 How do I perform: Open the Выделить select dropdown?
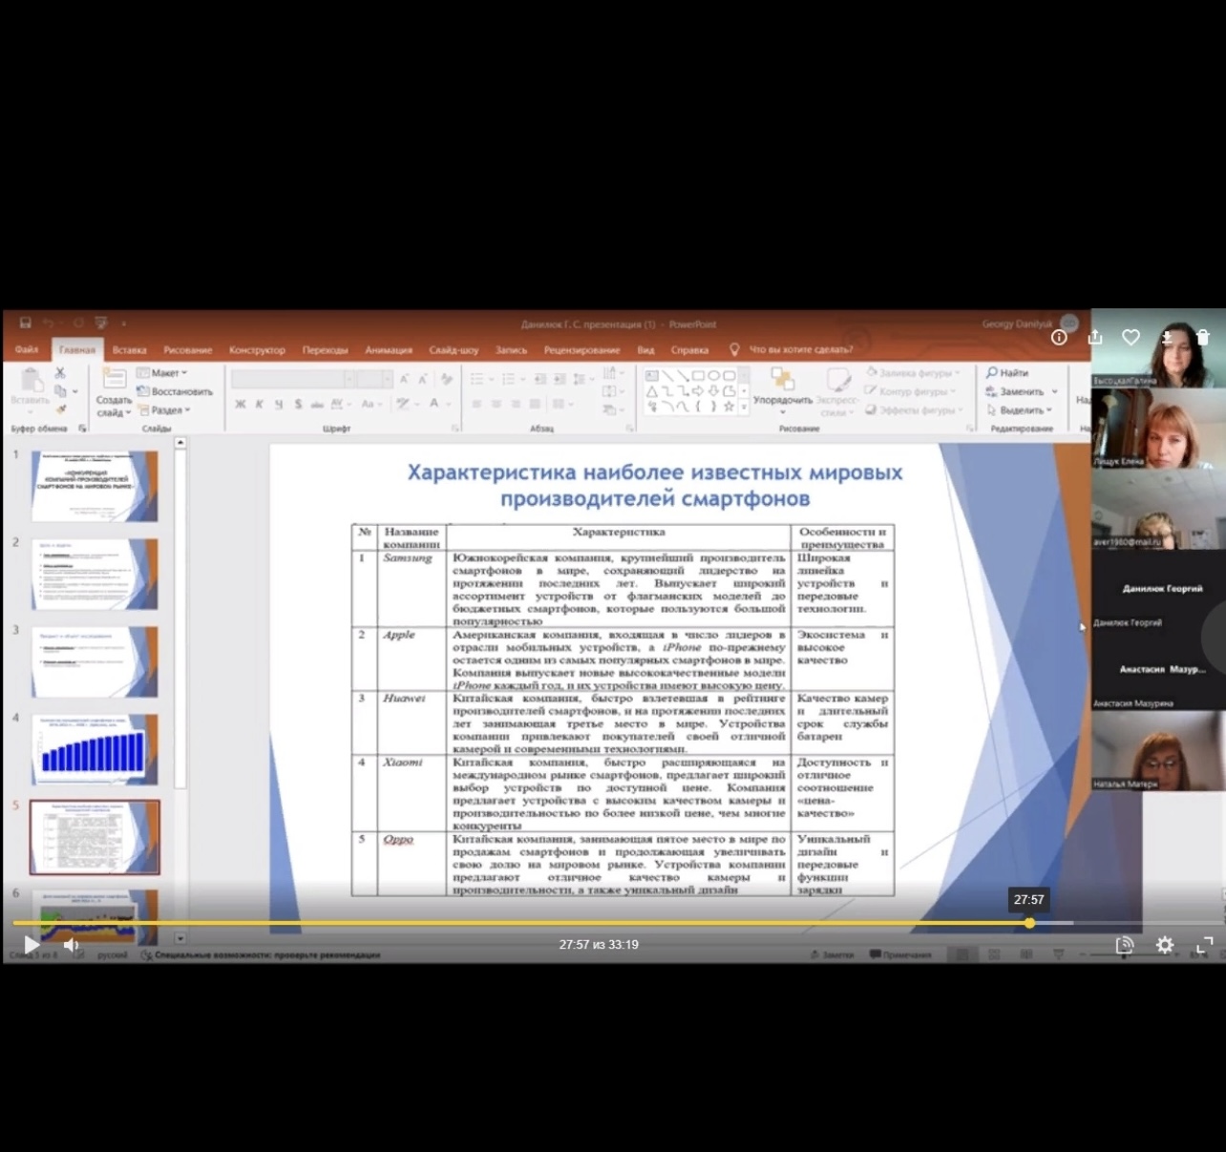[1018, 409]
